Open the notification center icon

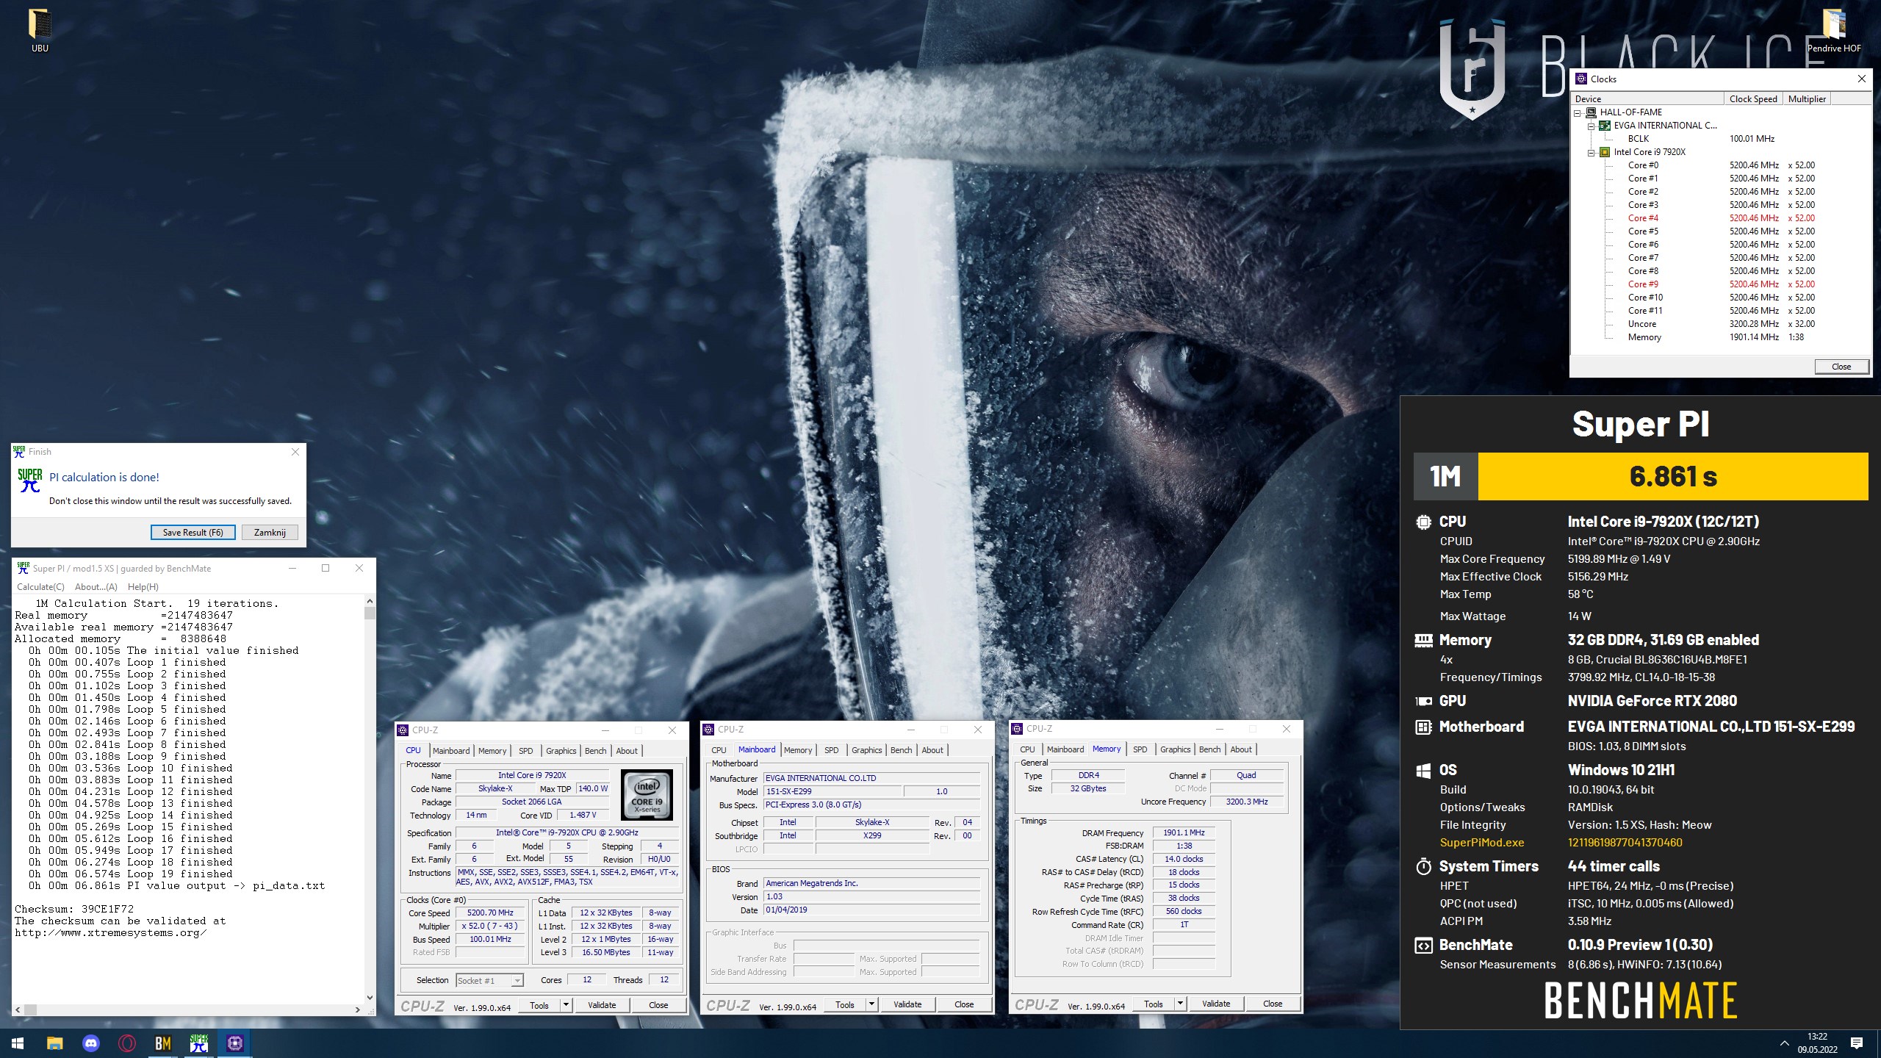point(1857,1043)
